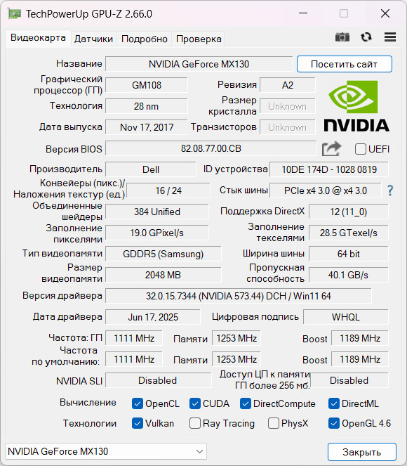Screen dimensions: 407x466
Task: Click the screenshot camera icon
Action: point(342,37)
